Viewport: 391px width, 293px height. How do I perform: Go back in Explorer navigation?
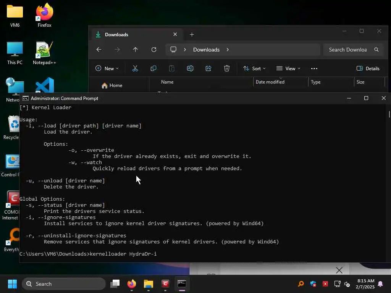pos(99,50)
